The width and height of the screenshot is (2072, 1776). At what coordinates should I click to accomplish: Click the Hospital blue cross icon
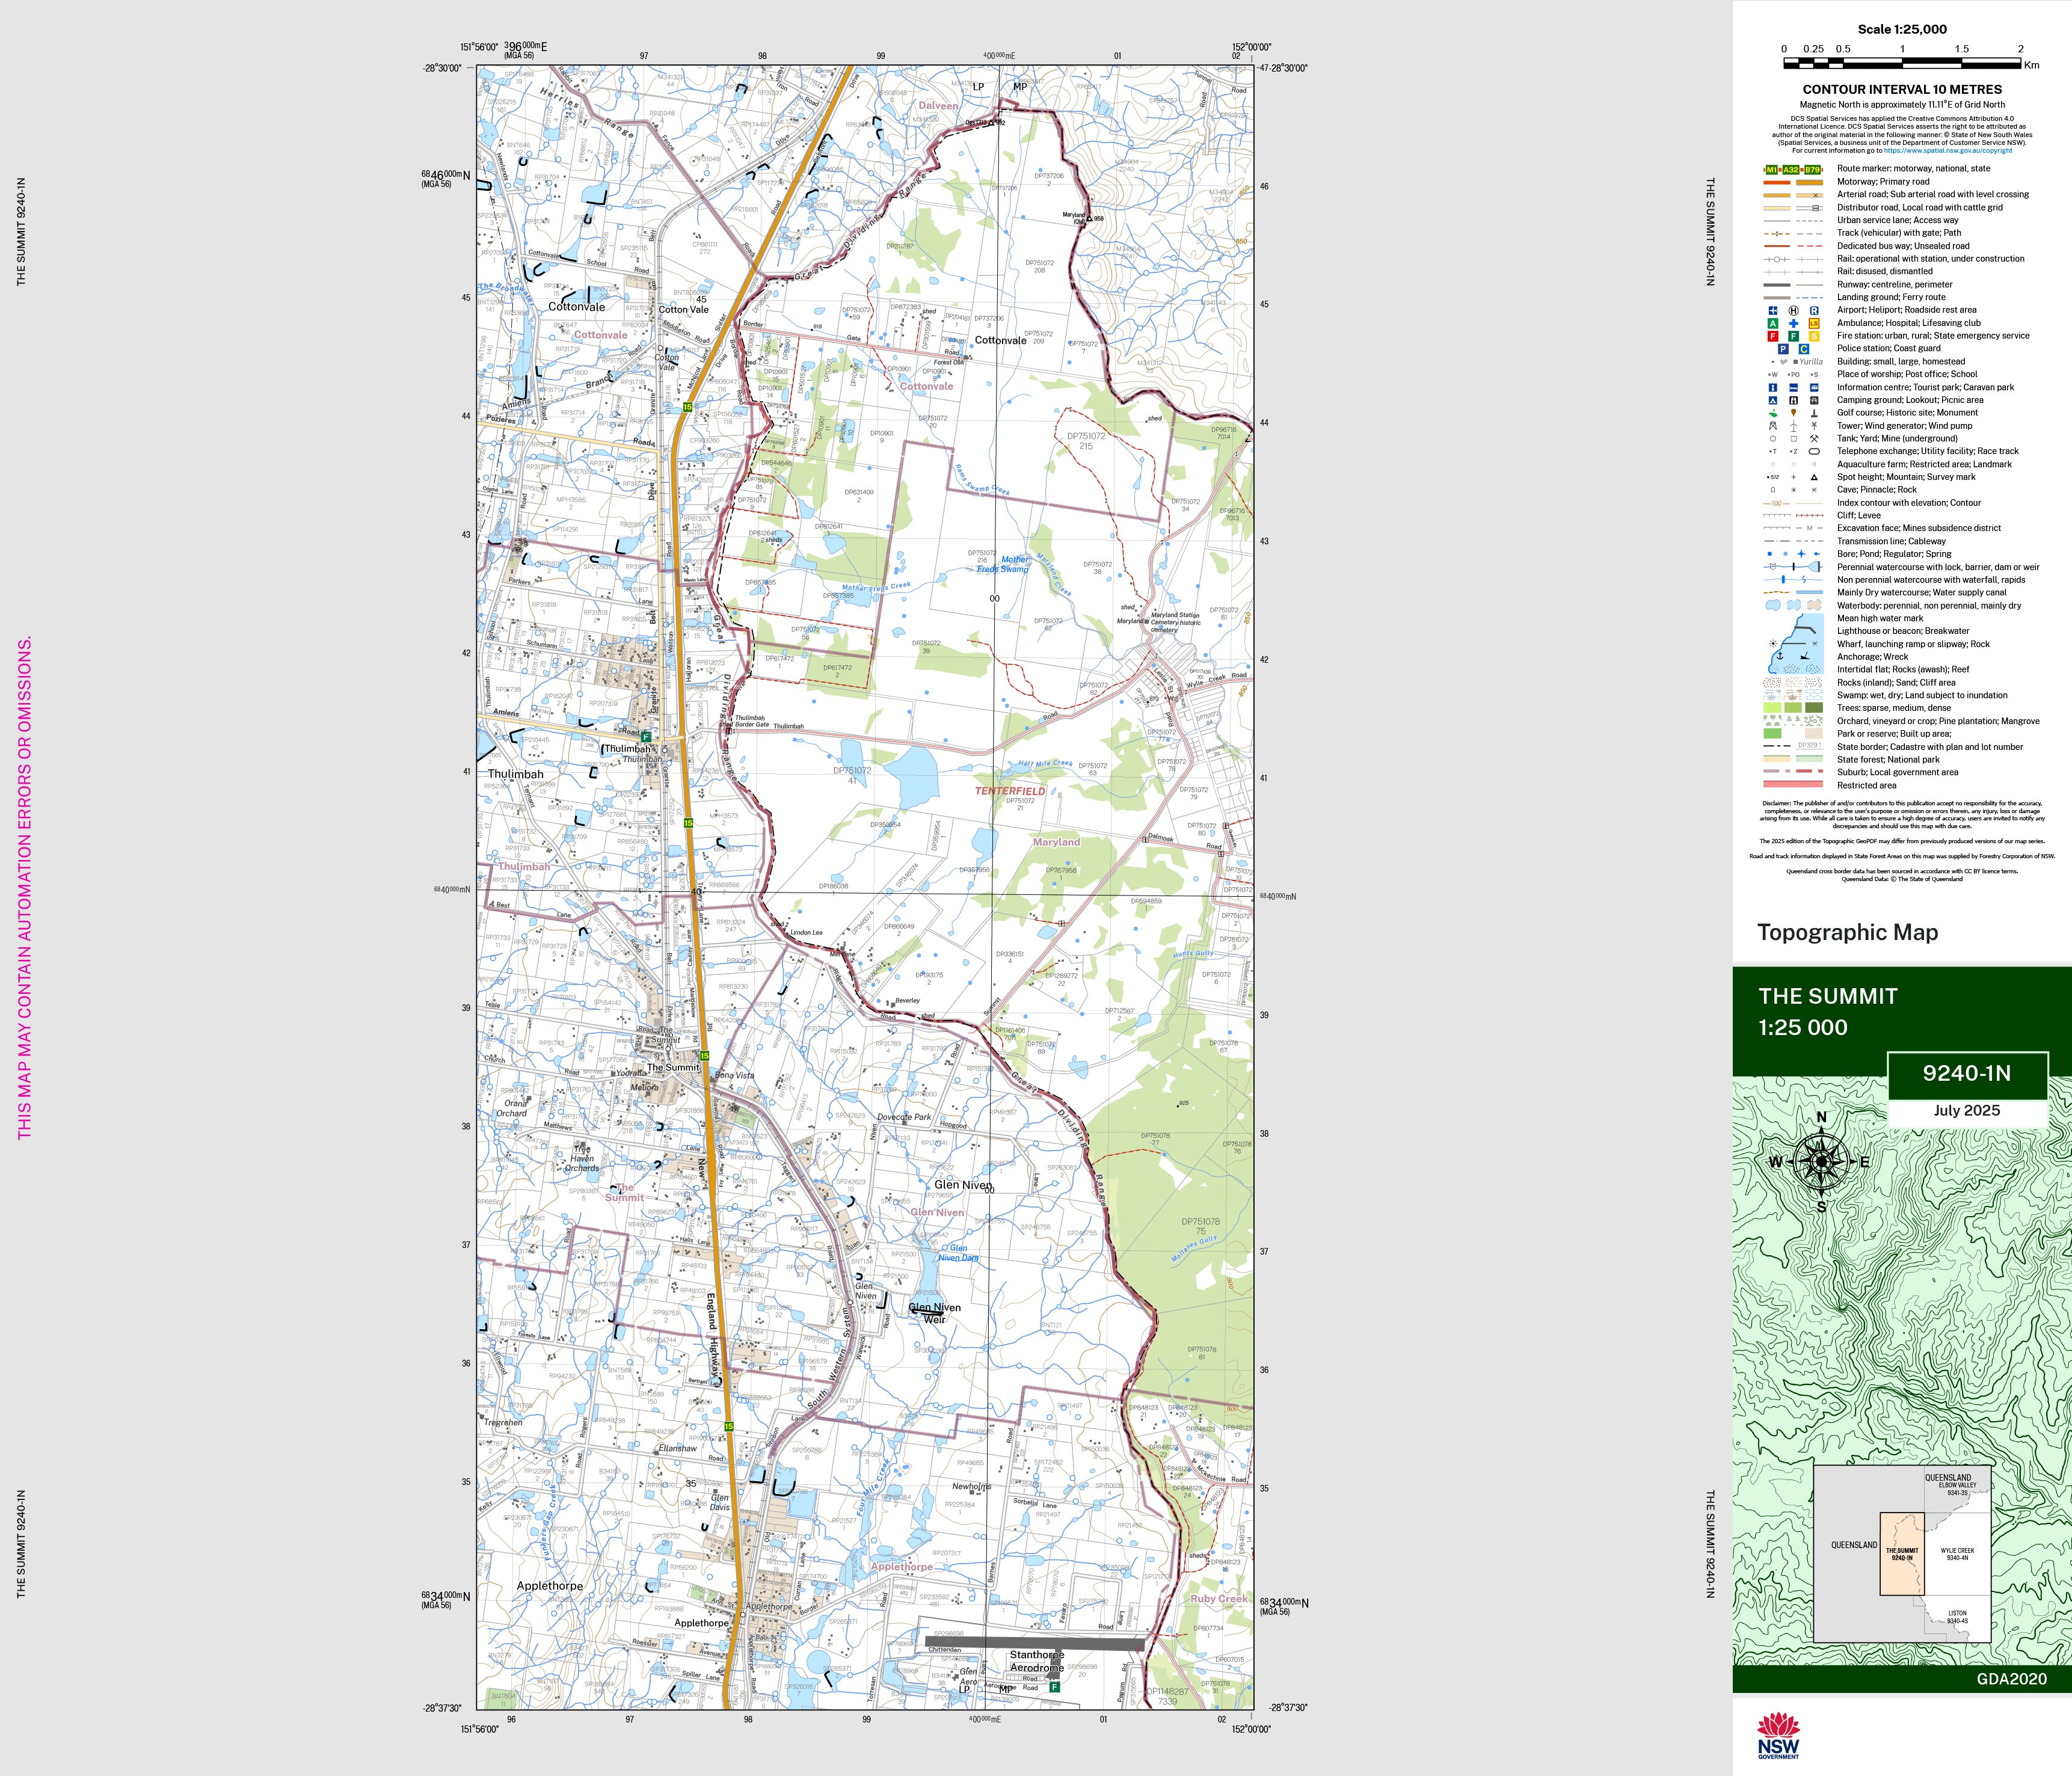pyautogui.click(x=1793, y=323)
